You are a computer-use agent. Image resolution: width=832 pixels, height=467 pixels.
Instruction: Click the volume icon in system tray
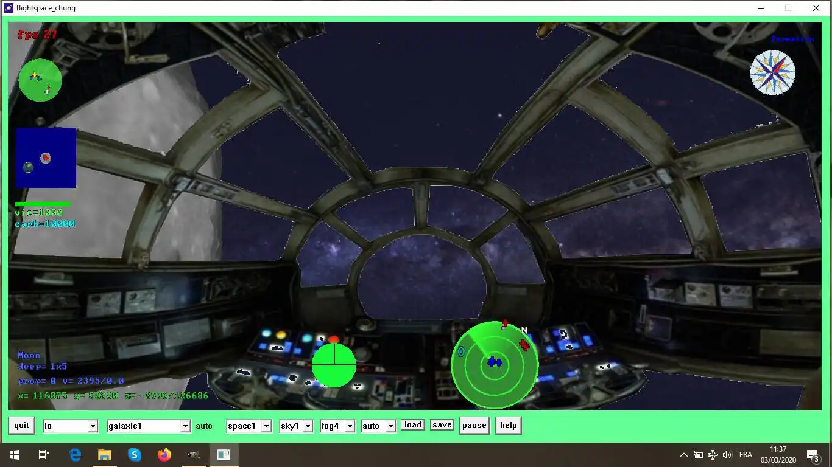point(727,455)
